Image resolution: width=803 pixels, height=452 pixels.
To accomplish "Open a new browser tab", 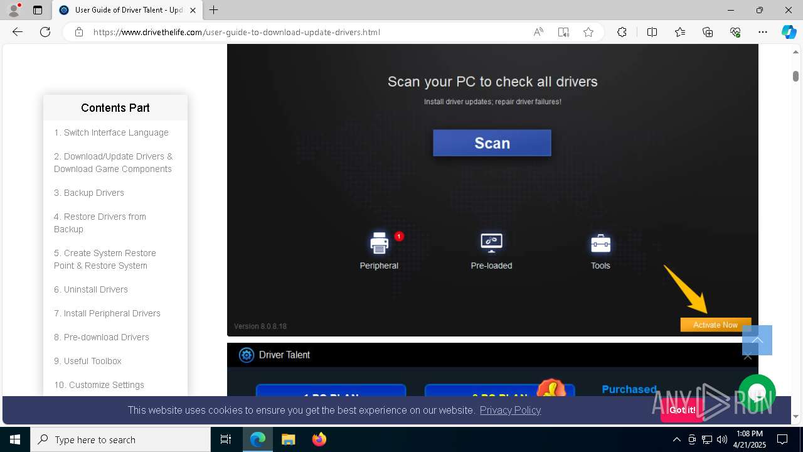I will coord(214,10).
